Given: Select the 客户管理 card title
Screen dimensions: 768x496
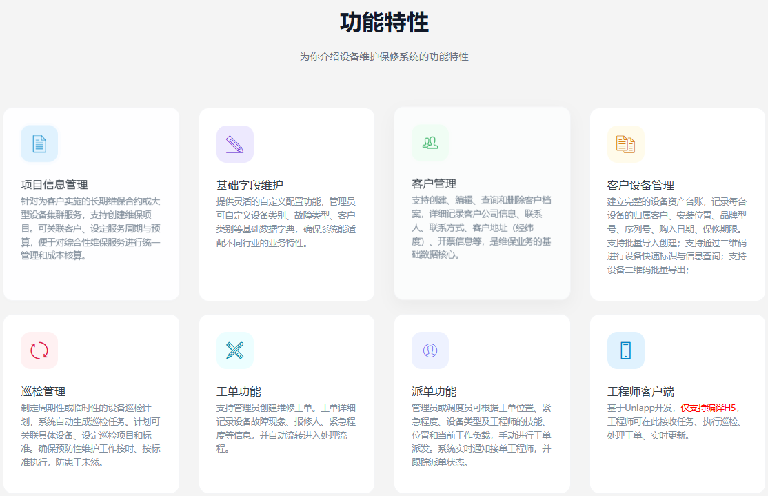Looking at the screenshot, I should 434,183.
